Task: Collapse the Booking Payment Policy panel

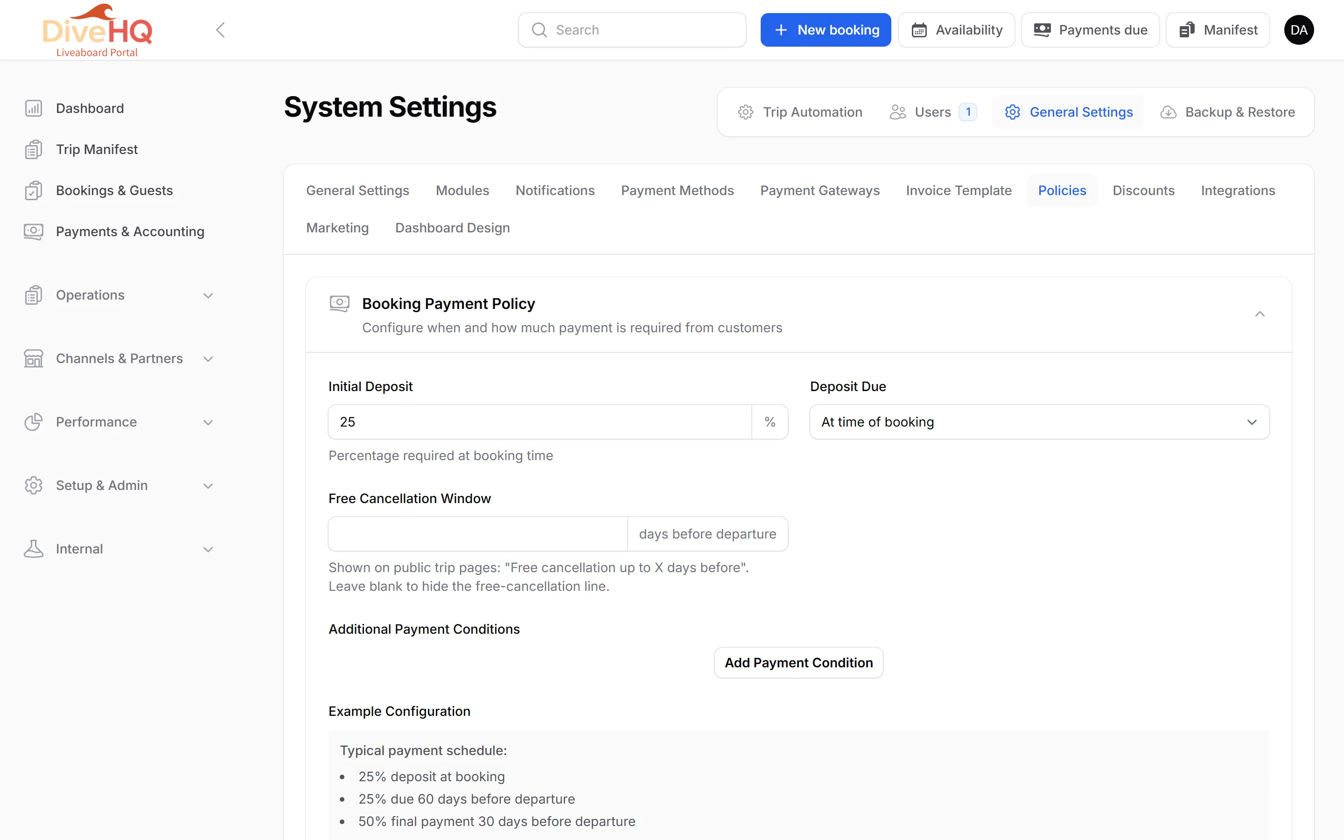Action: [x=1260, y=314]
